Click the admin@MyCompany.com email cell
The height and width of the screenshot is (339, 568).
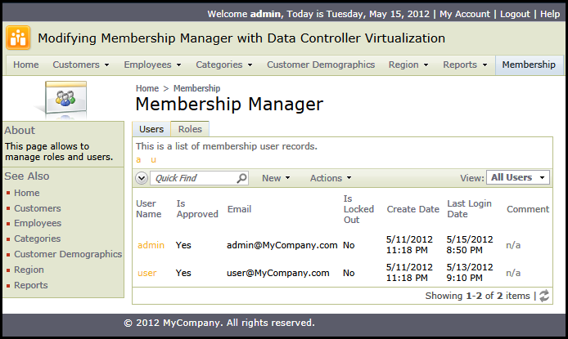point(282,245)
